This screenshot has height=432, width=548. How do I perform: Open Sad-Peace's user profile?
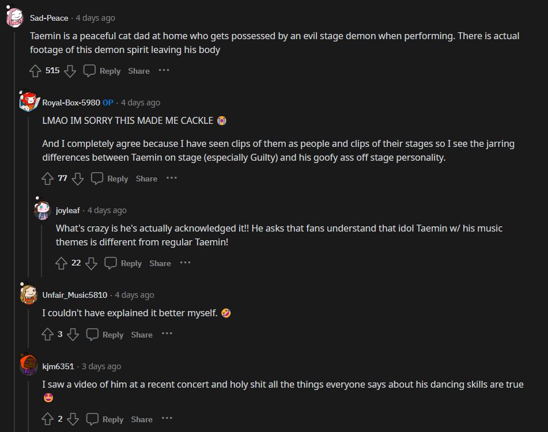48,18
